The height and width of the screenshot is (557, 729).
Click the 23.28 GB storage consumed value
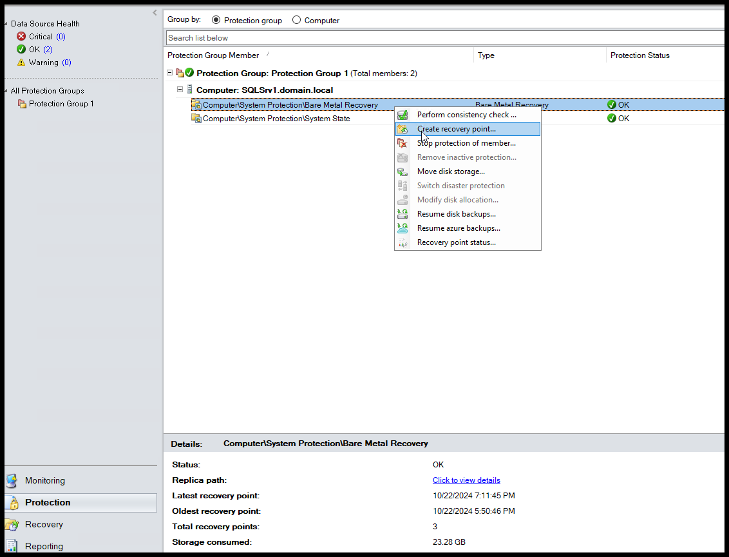click(x=449, y=542)
